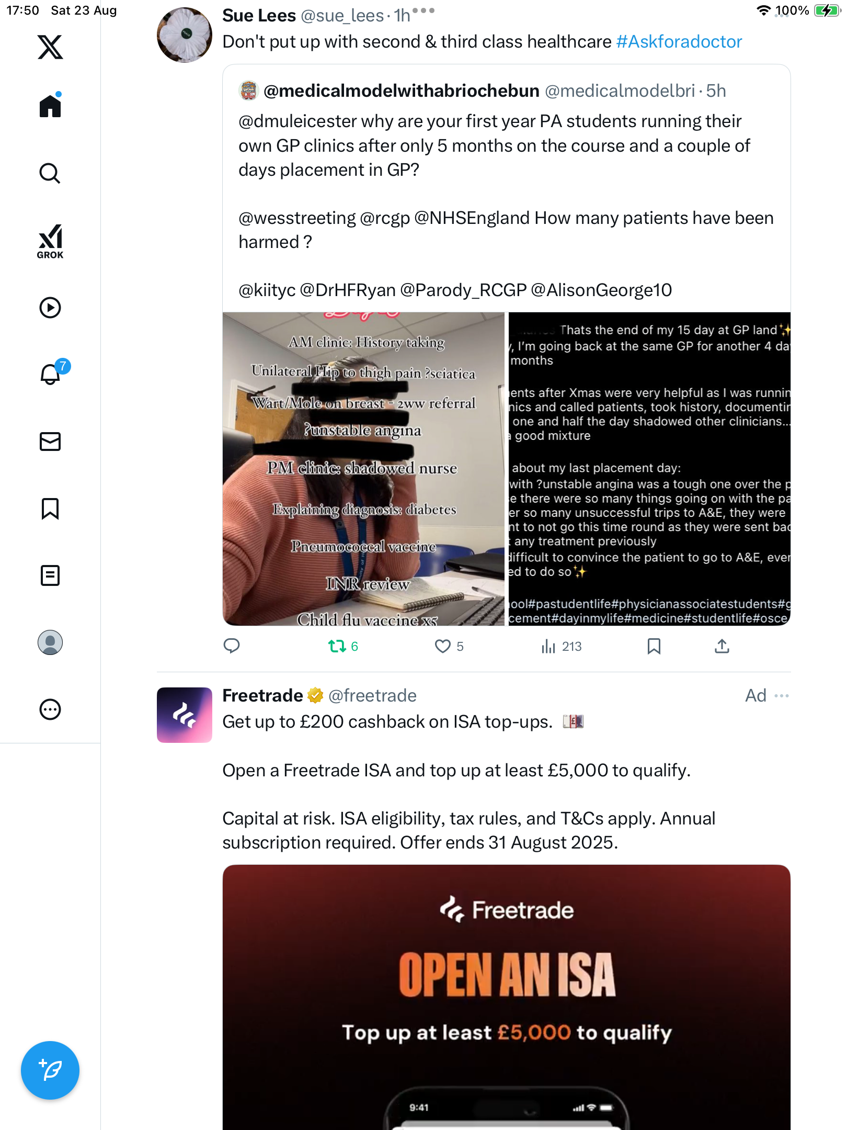Open the Messages envelope icon

click(x=50, y=442)
